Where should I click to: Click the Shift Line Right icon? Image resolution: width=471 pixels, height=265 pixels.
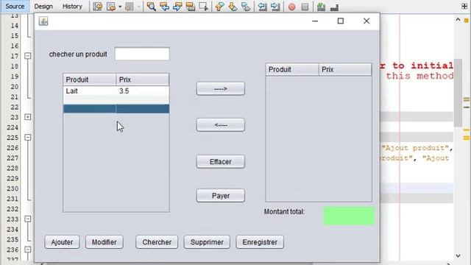pyautogui.click(x=275, y=7)
